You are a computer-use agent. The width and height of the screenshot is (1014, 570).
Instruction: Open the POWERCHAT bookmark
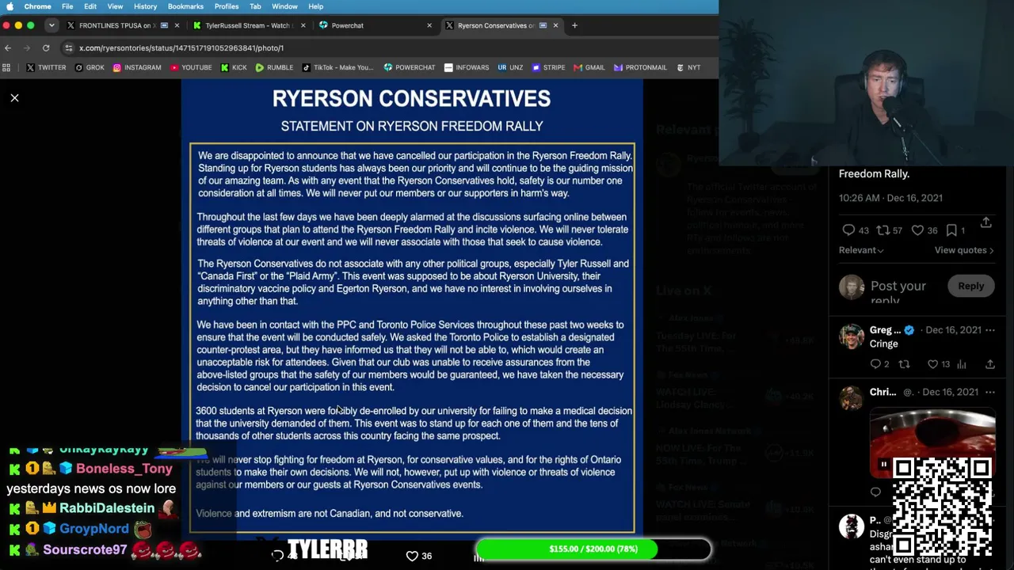pyautogui.click(x=410, y=67)
